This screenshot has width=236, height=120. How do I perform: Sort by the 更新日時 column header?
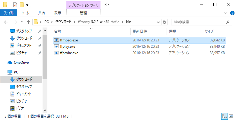140,31
